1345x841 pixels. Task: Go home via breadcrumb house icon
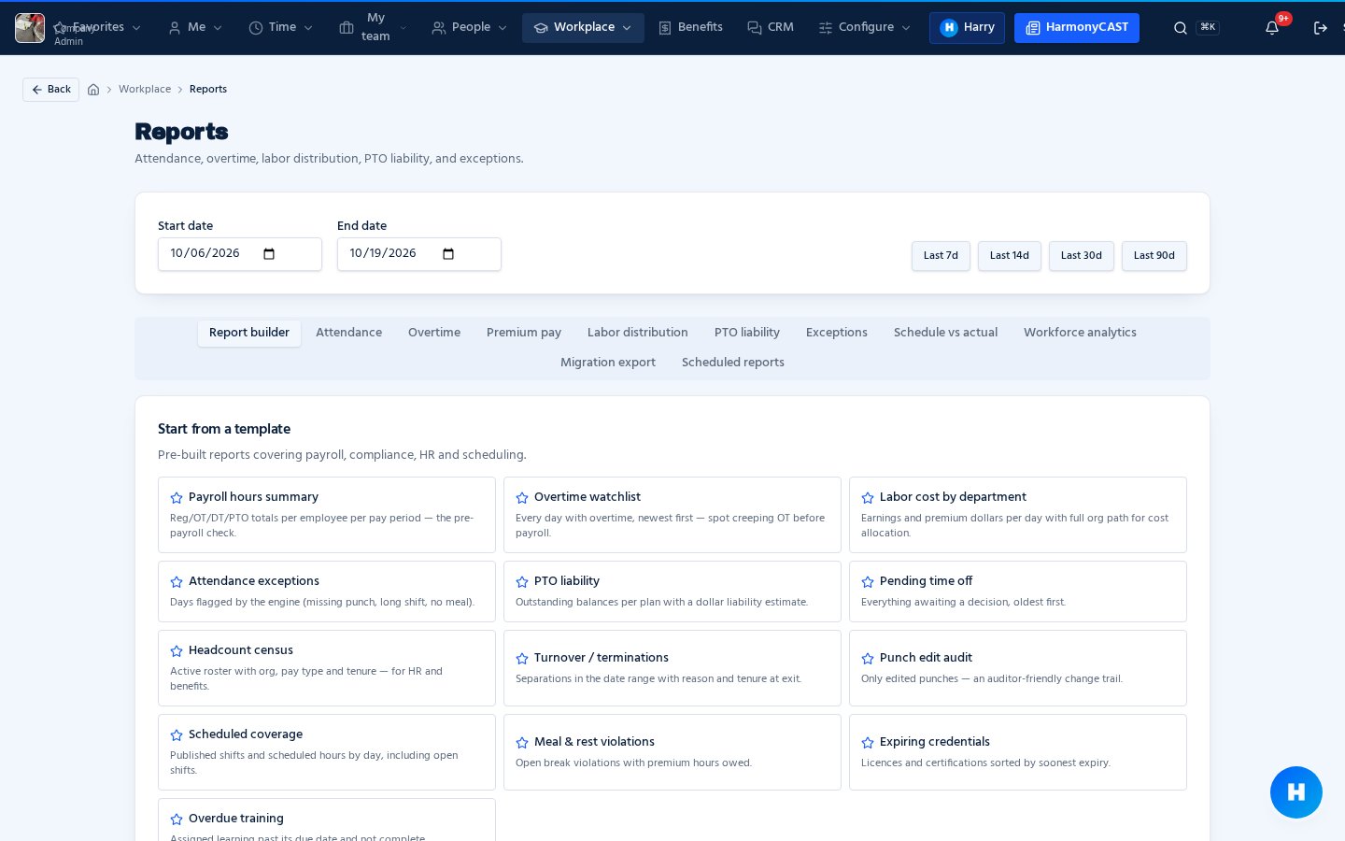pos(93,90)
